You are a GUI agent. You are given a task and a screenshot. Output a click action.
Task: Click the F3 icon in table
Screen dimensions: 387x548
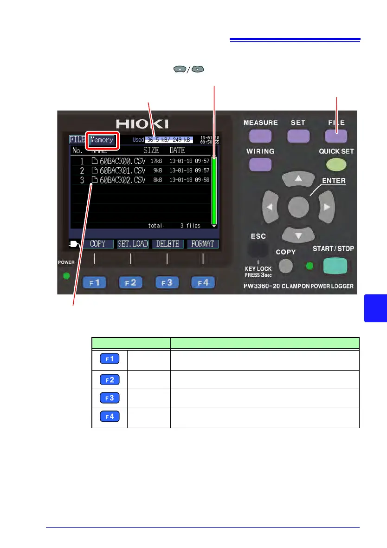pos(110,398)
